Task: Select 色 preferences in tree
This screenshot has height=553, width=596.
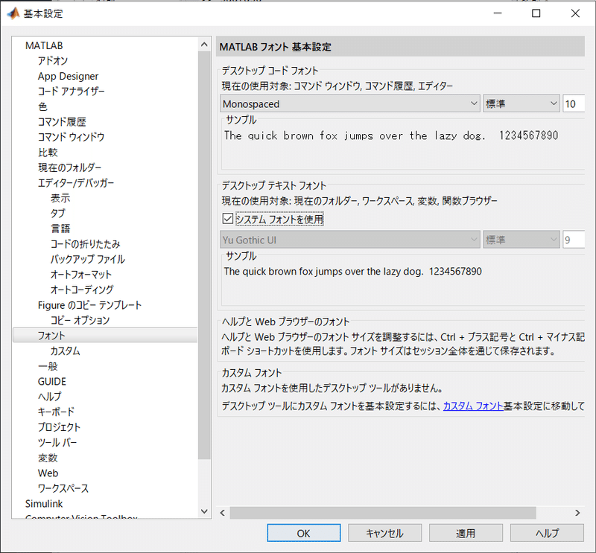Action: coord(42,106)
